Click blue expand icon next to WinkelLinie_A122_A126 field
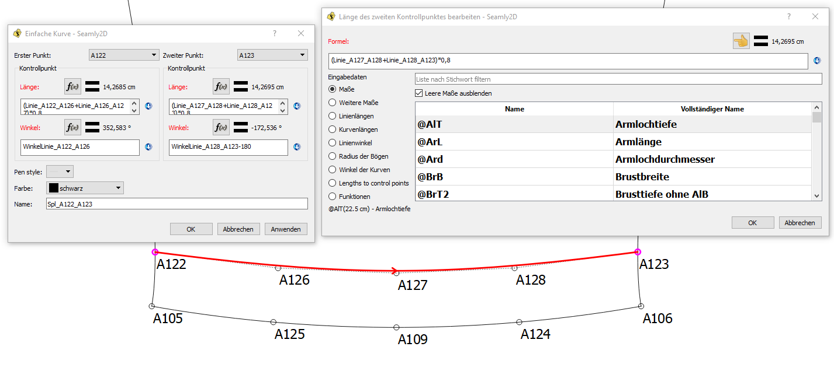This screenshot has height=371, width=834. pyautogui.click(x=148, y=147)
